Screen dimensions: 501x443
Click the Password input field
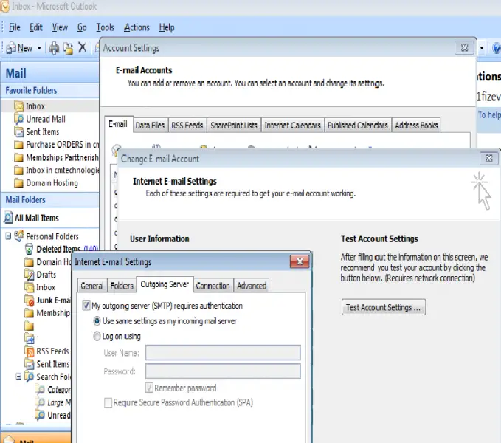(223, 371)
